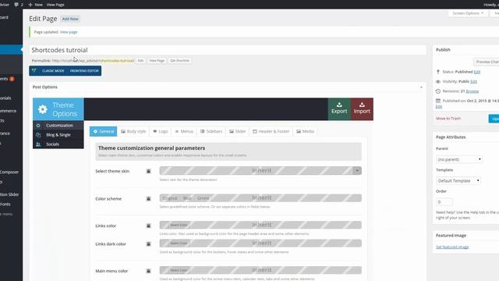Click the Preview Changes button
The image size is (499, 281).
tap(486, 62)
